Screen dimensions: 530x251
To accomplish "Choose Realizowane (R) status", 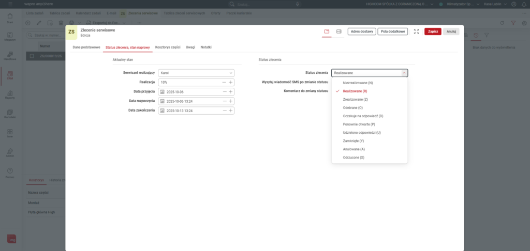I will 370,91.
